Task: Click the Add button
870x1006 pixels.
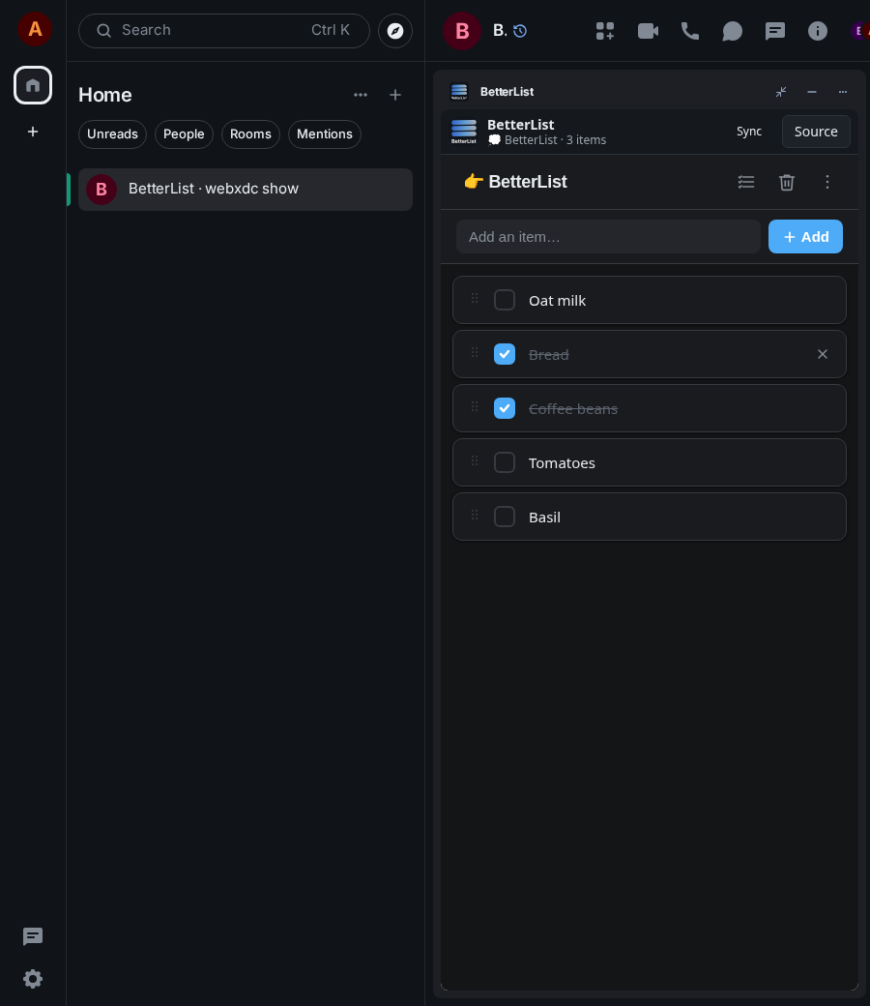Action: [805, 237]
